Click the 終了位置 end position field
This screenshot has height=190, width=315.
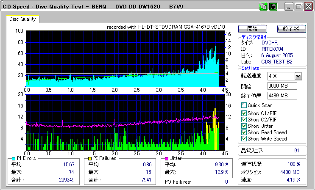point(282,96)
